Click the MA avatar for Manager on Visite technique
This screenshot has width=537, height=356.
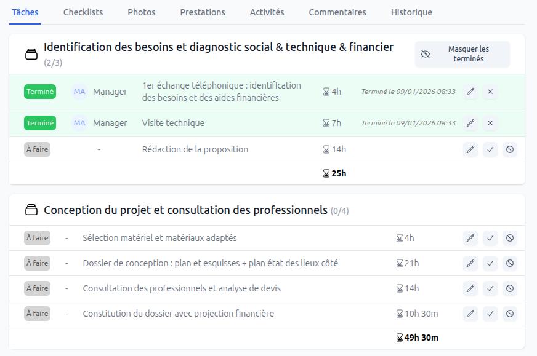(x=79, y=123)
